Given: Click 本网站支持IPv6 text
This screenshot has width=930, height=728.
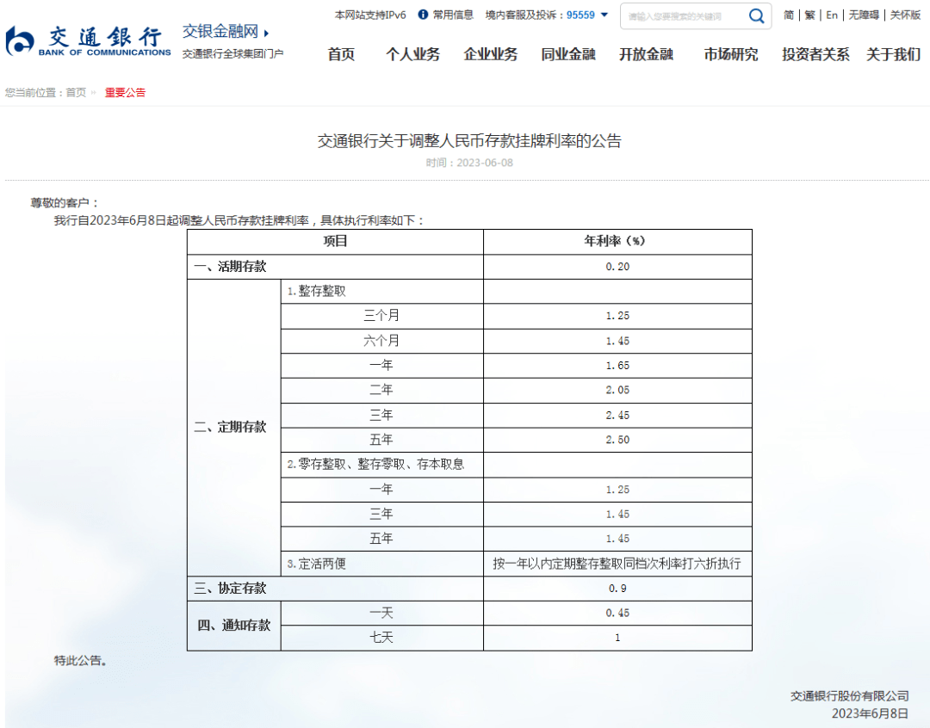Looking at the screenshot, I should pyautogui.click(x=370, y=15).
